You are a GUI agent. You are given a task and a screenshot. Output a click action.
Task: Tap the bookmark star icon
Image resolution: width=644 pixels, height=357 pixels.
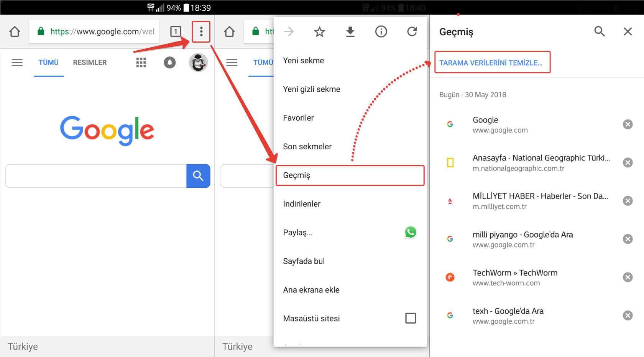[319, 31]
